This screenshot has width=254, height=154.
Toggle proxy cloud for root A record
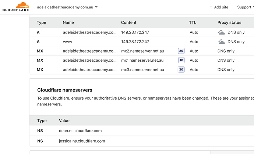221,32
